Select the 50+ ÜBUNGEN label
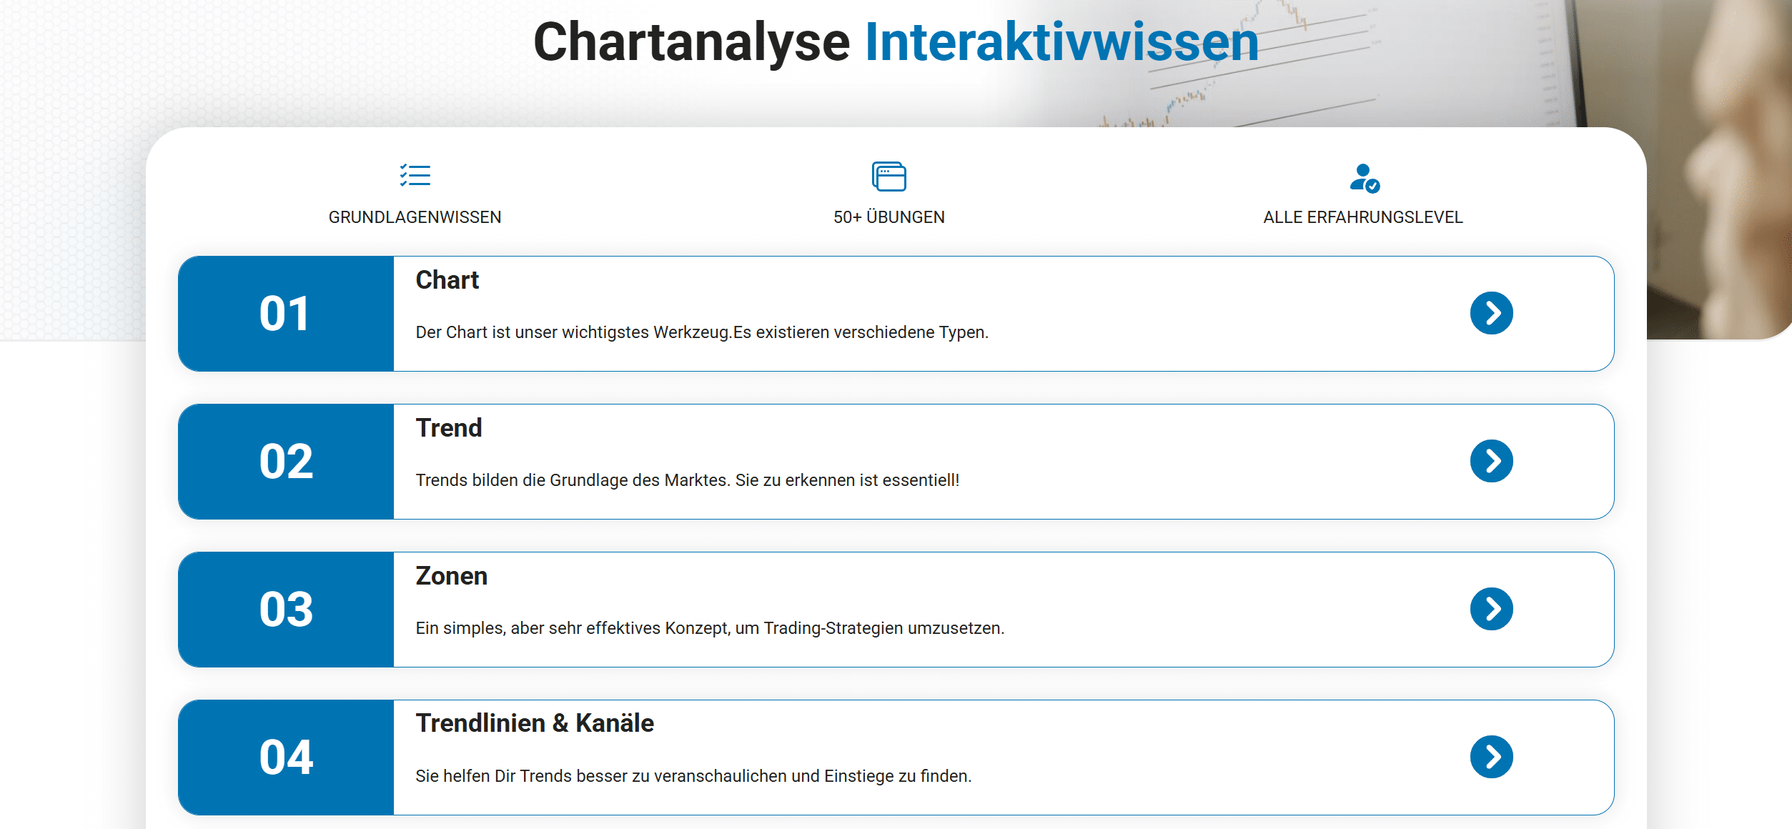 coord(888,217)
